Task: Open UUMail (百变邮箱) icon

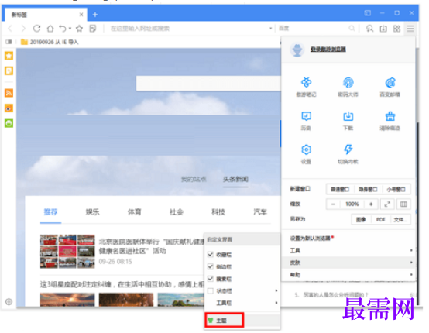Action: coord(390,87)
